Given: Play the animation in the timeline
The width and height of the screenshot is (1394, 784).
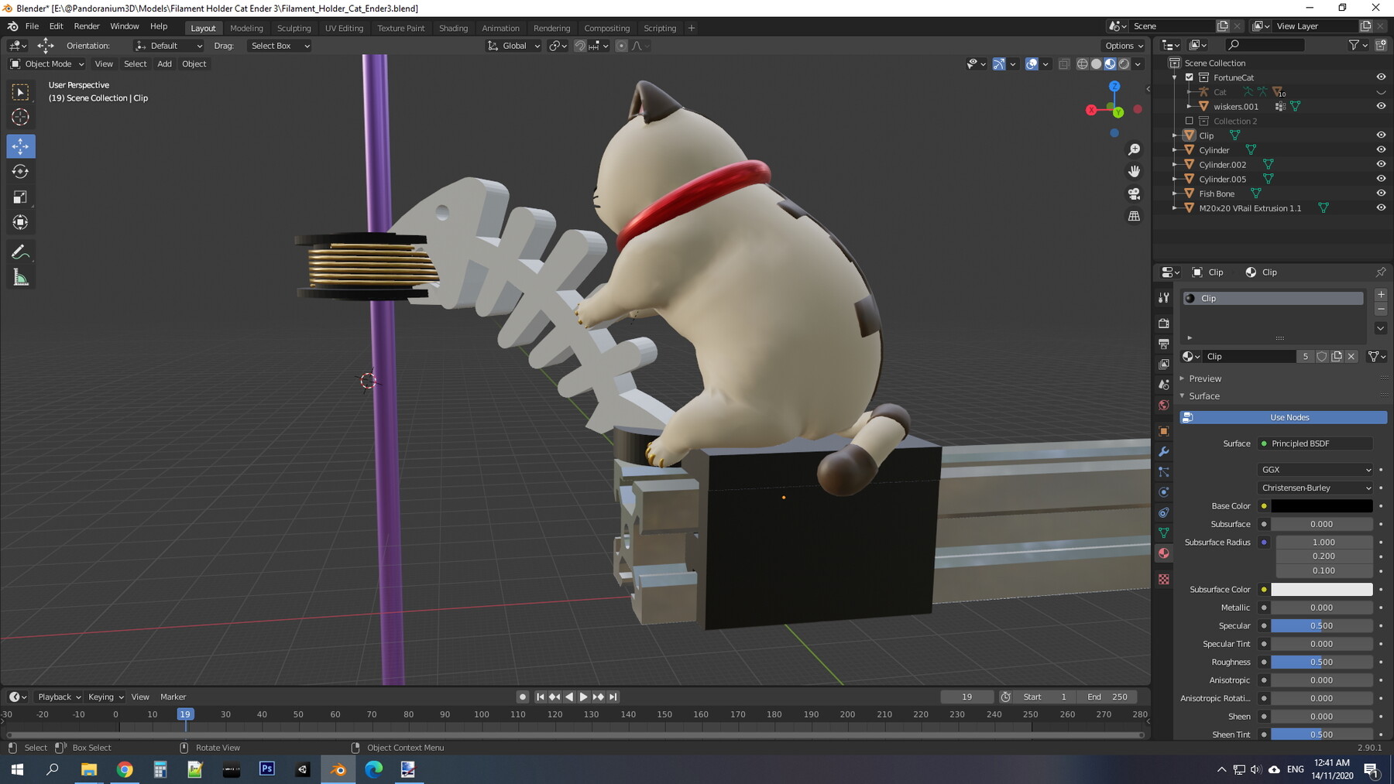Looking at the screenshot, I should point(583,697).
